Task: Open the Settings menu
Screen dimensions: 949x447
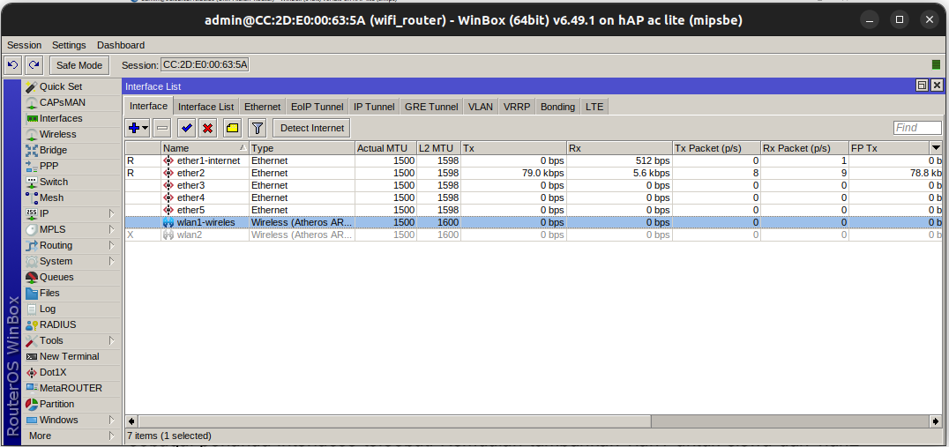Action: [69, 45]
